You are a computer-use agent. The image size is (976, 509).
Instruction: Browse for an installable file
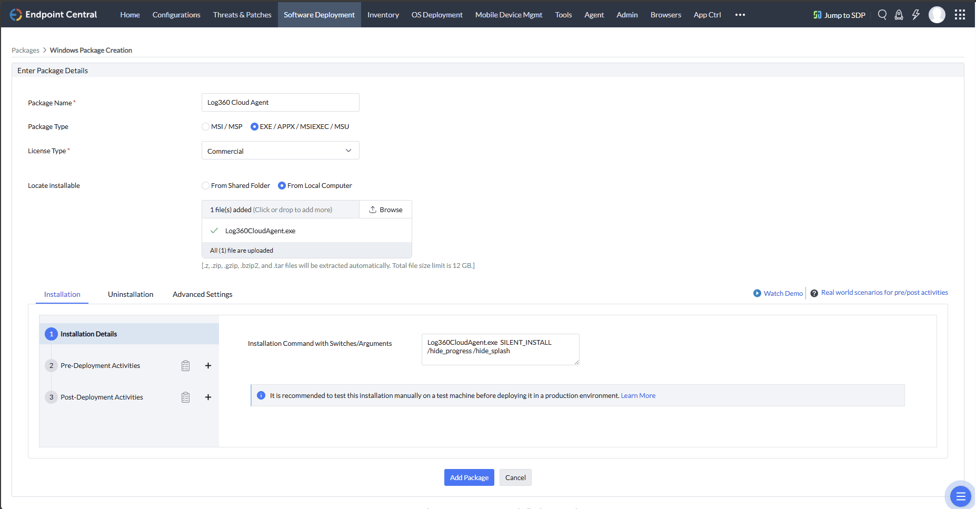tap(386, 209)
